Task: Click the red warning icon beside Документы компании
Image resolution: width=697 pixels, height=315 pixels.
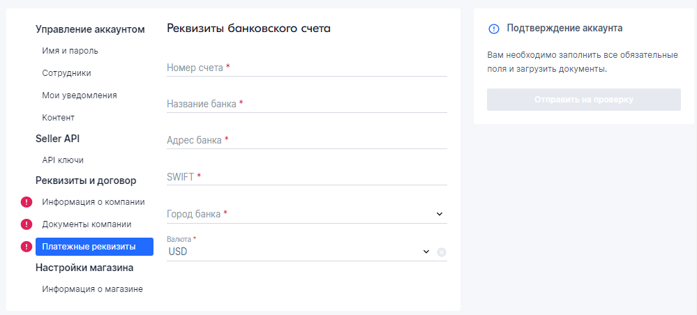Action: tap(27, 224)
